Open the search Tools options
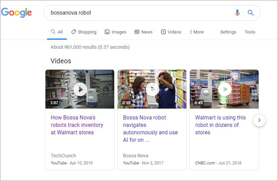Image resolution: width=278 pixels, height=181 pixels. click(x=250, y=32)
